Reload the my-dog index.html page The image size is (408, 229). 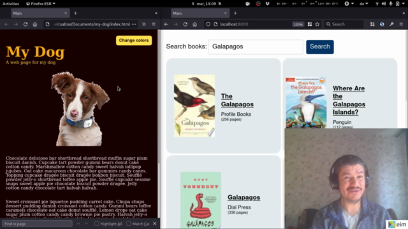click(x=25, y=24)
